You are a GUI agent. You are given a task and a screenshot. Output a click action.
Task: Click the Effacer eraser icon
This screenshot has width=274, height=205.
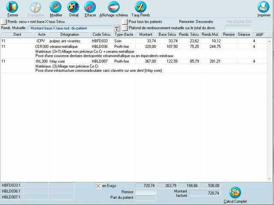90,7
